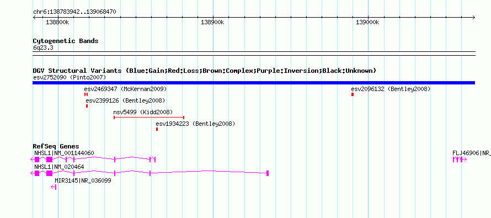The image size is (491, 218).
Task: Open the MIR3145|NR_036099 gene label
Action: 83,180
